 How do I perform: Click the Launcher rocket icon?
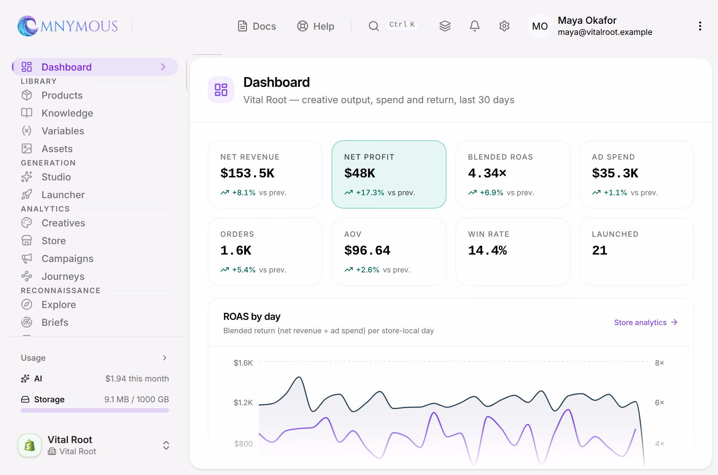pos(27,194)
